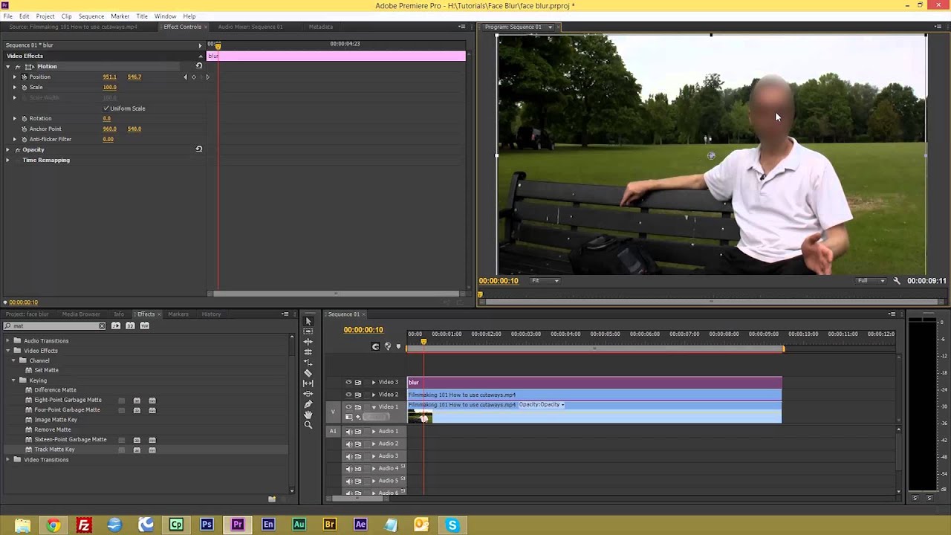Viewport: 951px width, 535px height.
Task: Toggle the Motion fx effect on/off
Action: click(18, 66)
